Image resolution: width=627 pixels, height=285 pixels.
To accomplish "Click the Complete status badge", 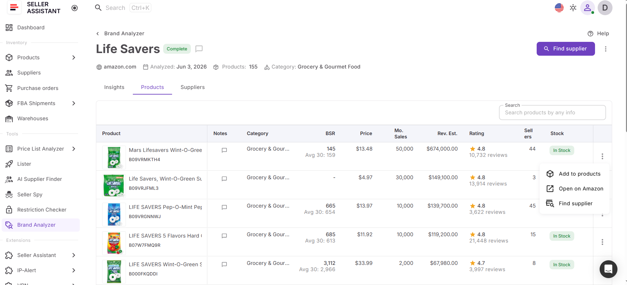I will point(177,49).
